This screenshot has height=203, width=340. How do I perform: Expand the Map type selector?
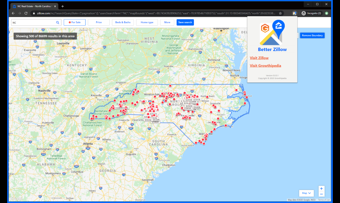click(306, 193)
